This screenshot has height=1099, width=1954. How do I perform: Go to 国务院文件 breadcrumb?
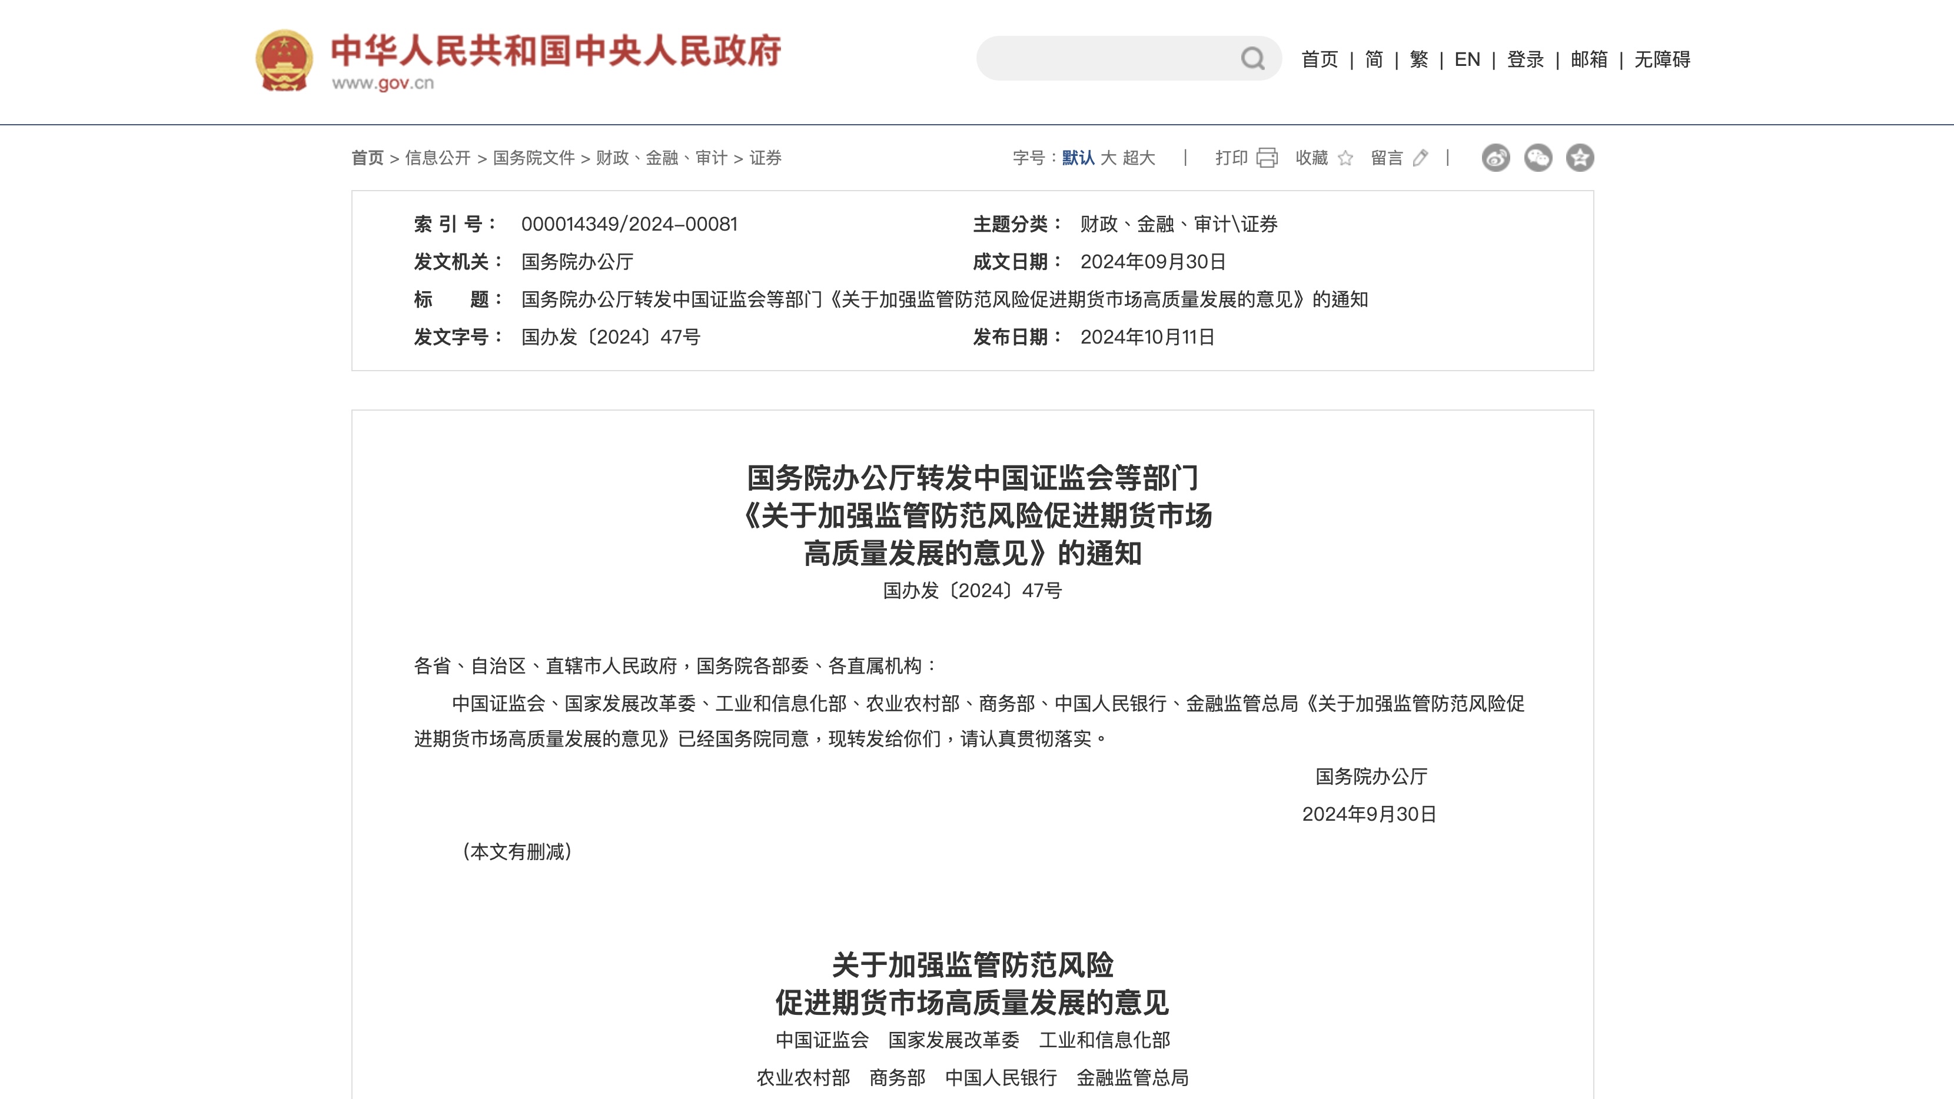[x=533, y=158]
